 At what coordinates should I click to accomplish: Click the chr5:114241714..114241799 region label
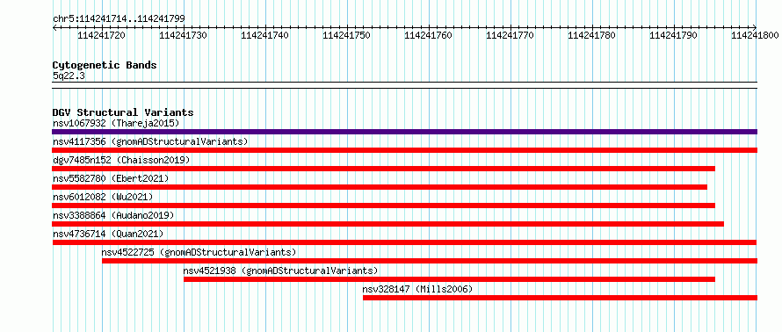click(x=119, y=19)
